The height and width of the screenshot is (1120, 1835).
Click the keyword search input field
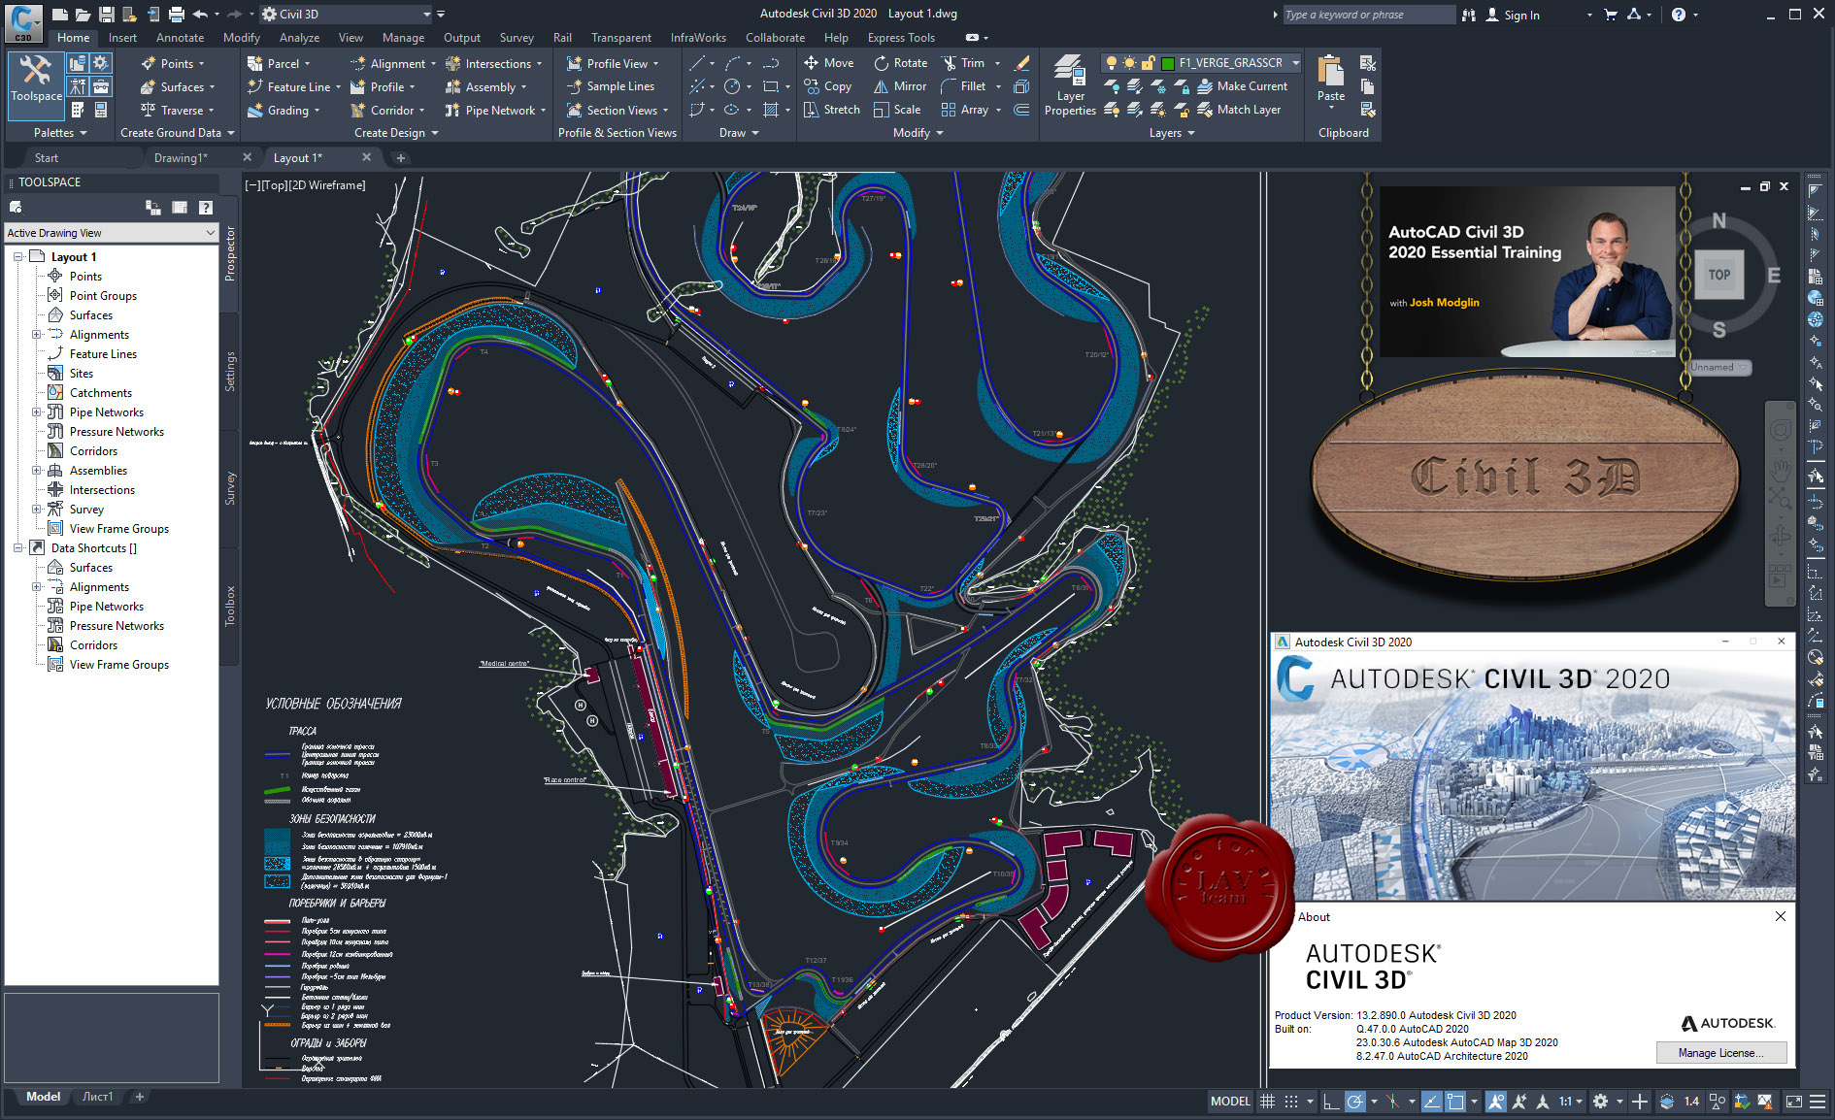1369,15
